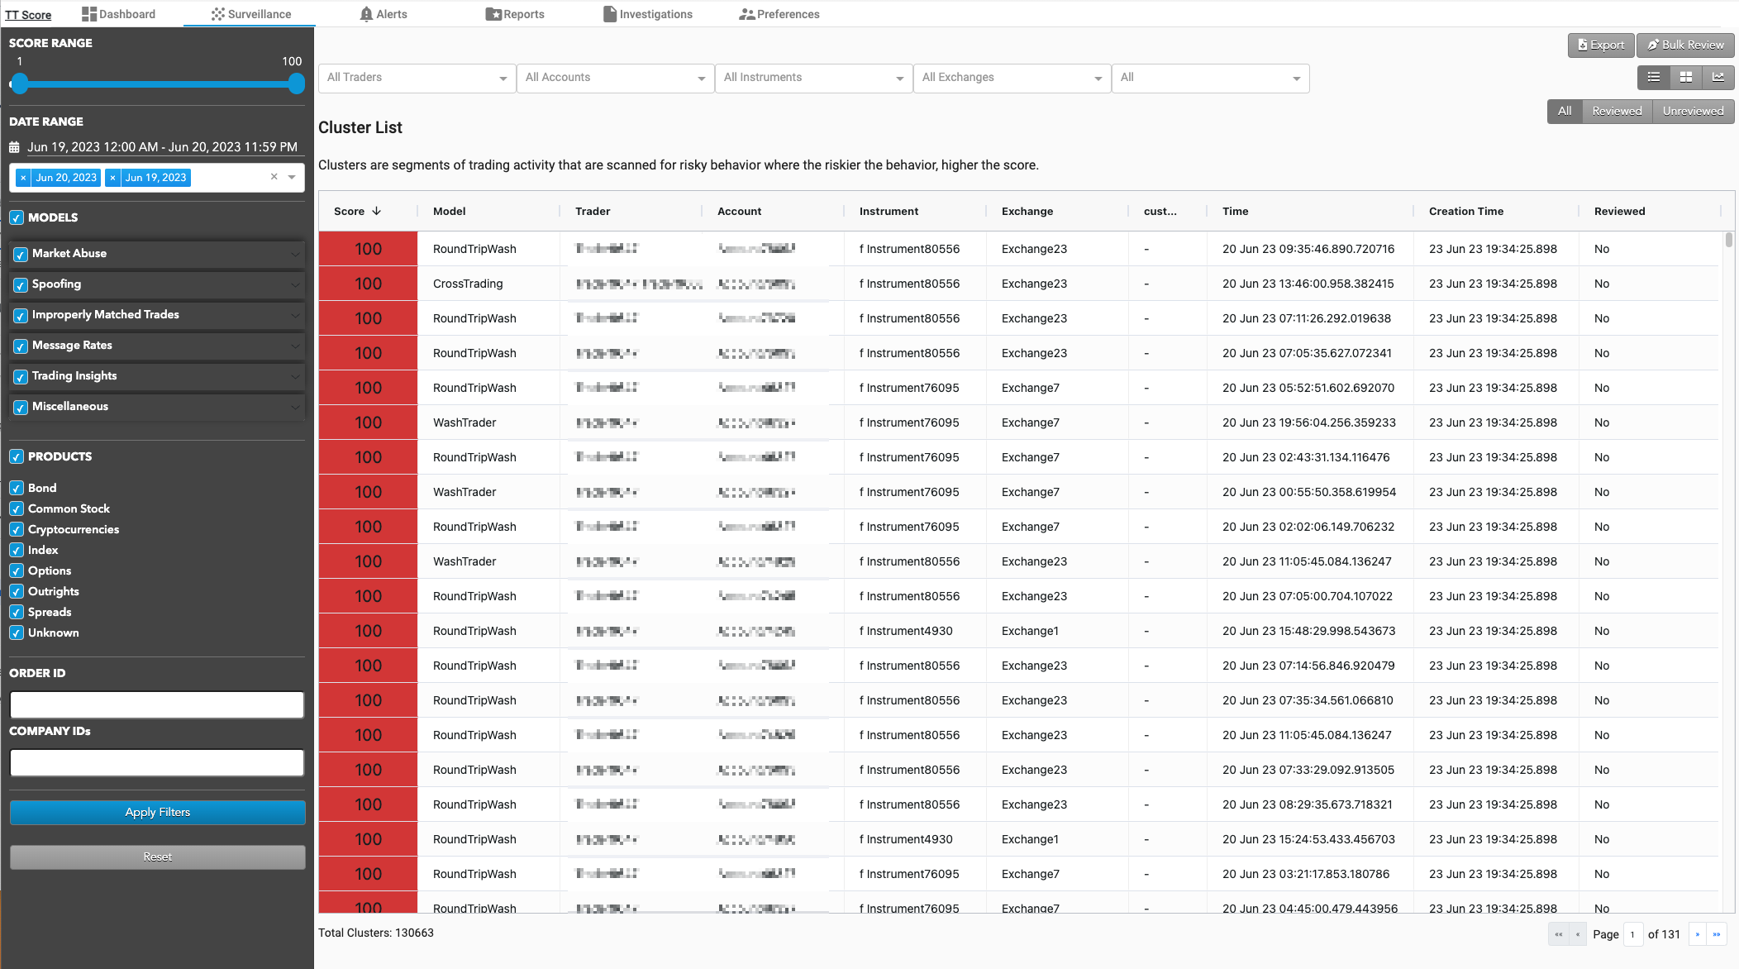Toggle the Bond product checkbox

pyautogui.click(x=17, y=488)
